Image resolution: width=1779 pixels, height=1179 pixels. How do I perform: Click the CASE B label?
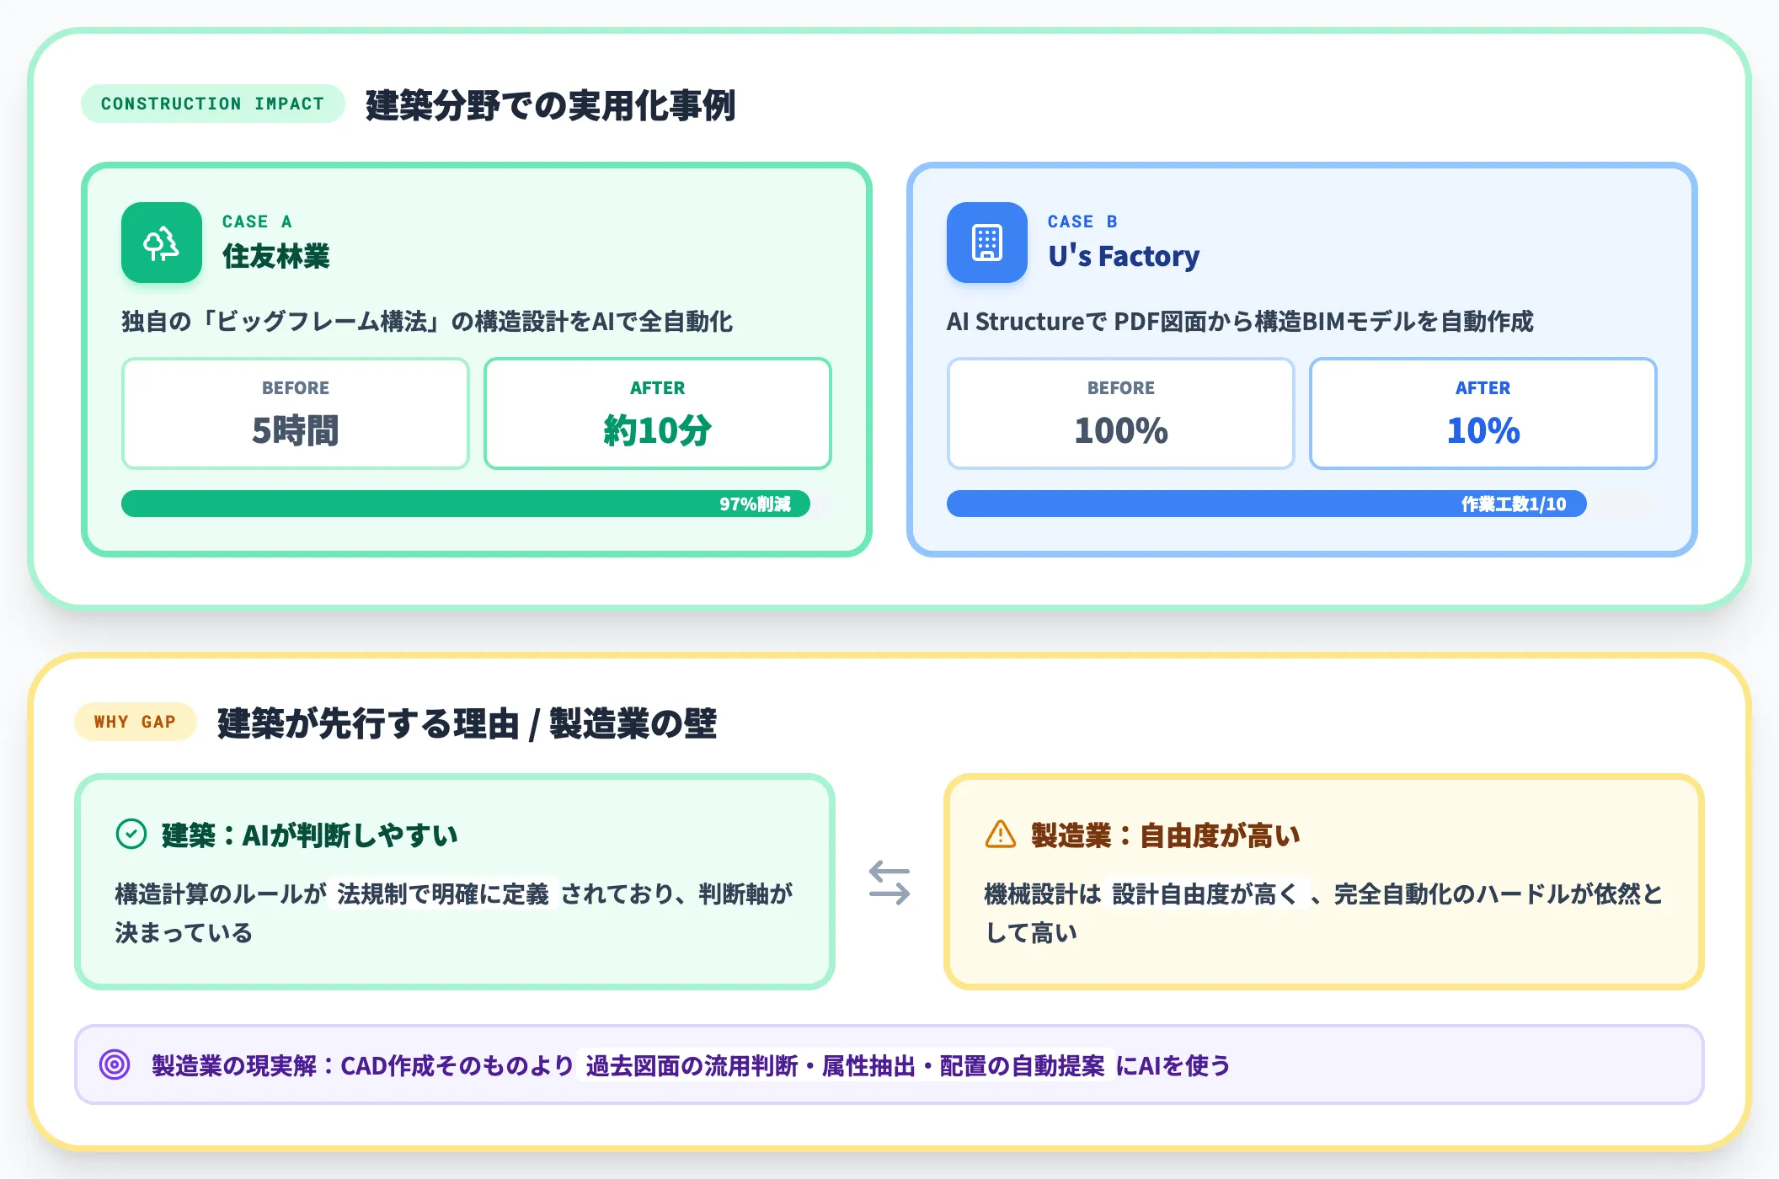1082,221
